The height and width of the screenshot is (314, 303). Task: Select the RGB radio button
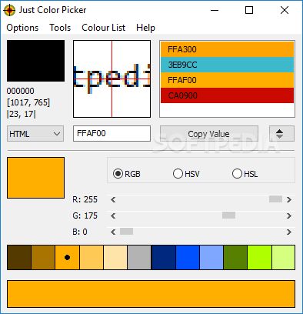point(127,174)
